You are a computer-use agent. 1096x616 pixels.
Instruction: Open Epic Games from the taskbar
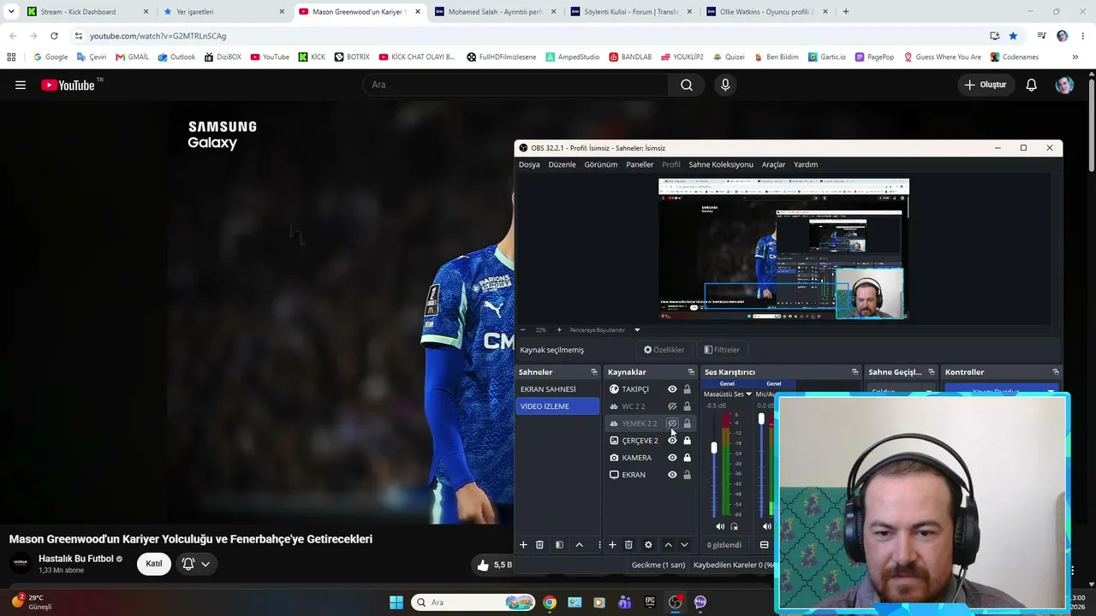click(x=650, y=602)
